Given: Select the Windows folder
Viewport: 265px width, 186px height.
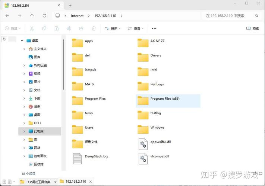Looking at the screenshot, I should point(151,129).
